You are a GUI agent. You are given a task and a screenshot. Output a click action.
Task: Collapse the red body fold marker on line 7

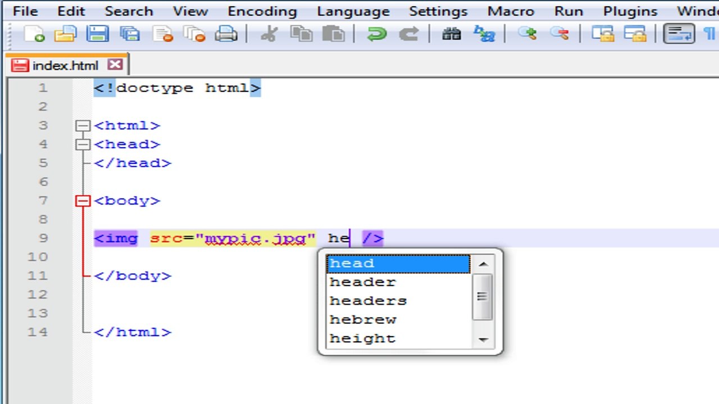point(83,201)
